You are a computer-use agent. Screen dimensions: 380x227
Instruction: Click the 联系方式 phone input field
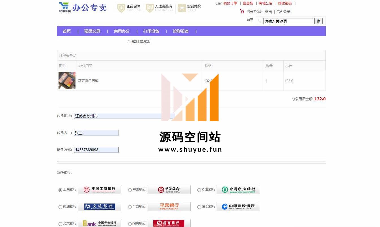pyautogui.click(x=96, y=150)
